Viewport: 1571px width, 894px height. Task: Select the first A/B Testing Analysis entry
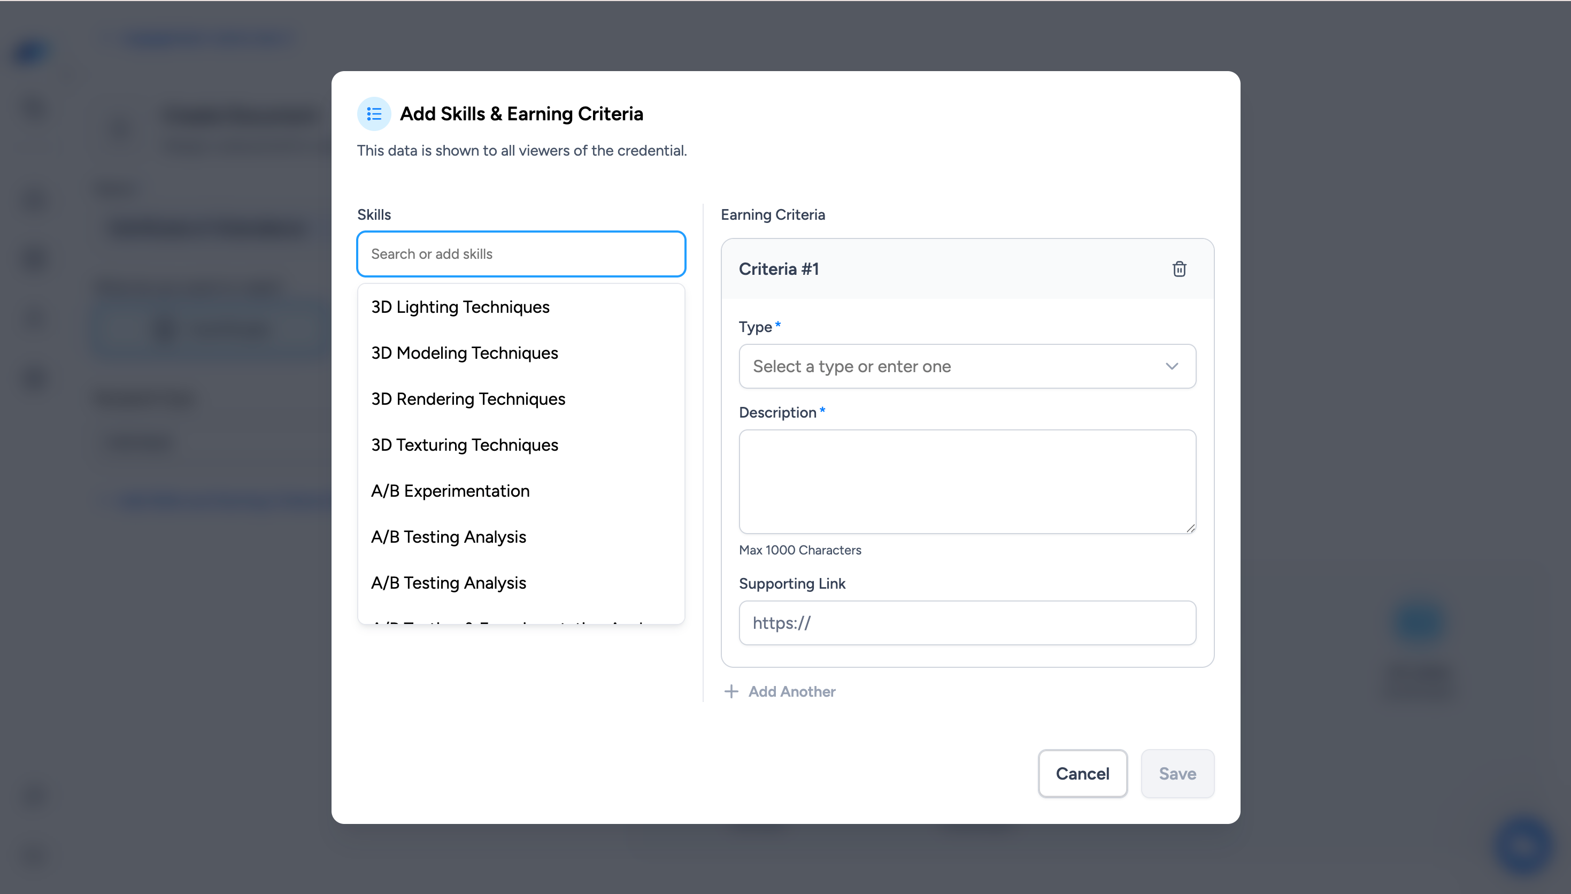(x=449, y=537)
